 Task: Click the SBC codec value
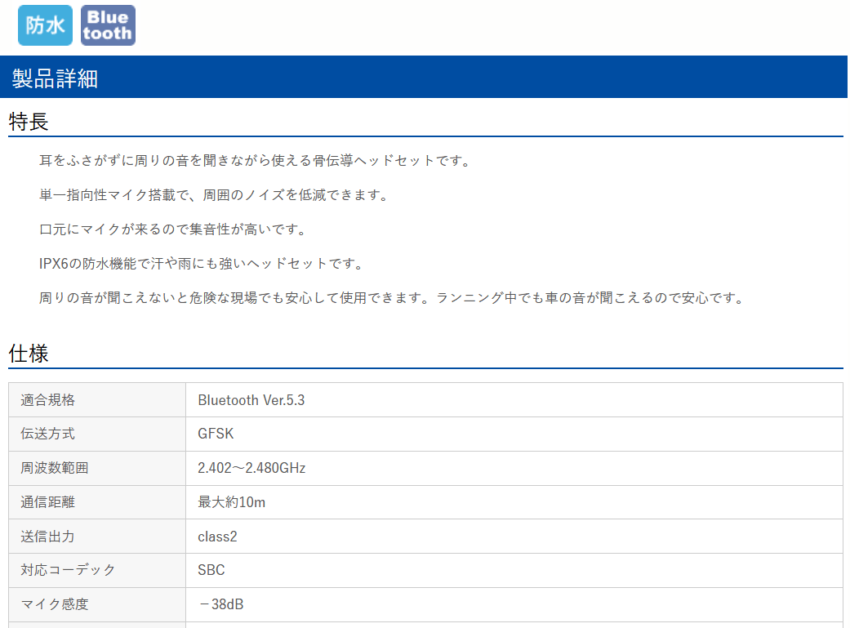(x=210, y=570)
